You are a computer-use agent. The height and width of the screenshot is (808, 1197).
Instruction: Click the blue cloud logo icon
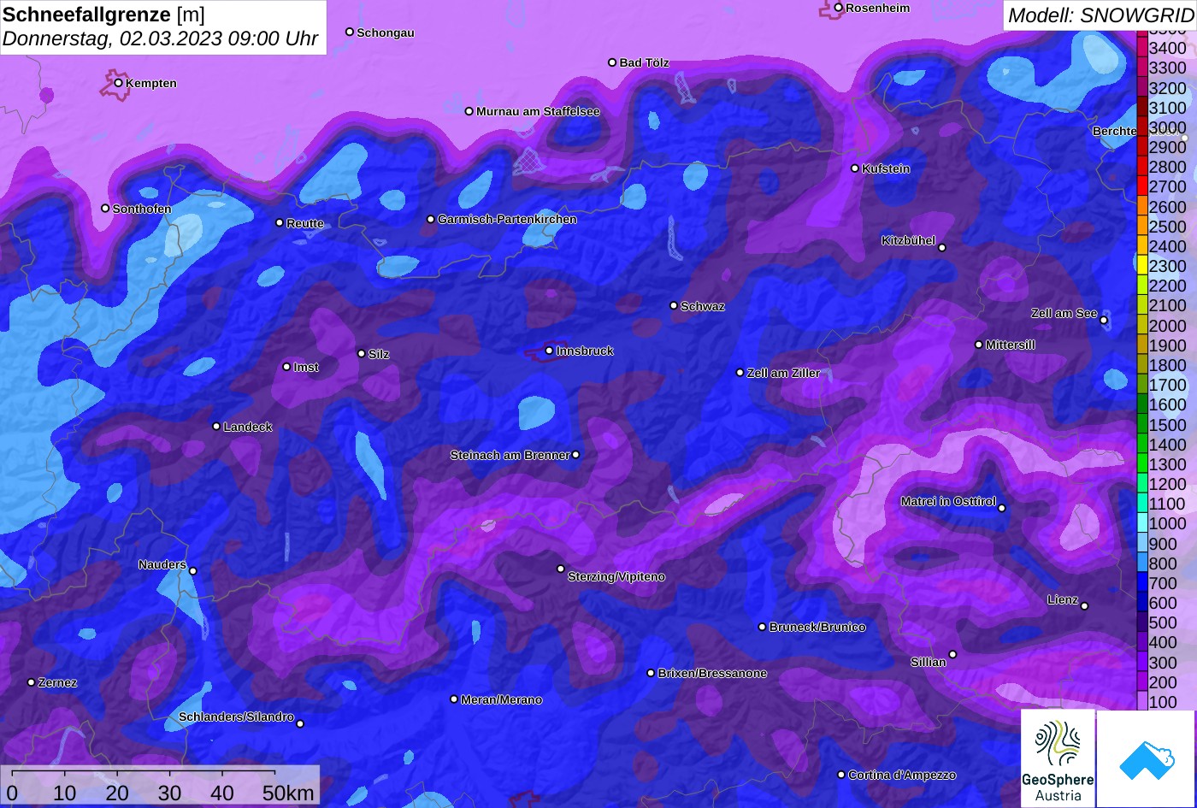pos(1147,758)
